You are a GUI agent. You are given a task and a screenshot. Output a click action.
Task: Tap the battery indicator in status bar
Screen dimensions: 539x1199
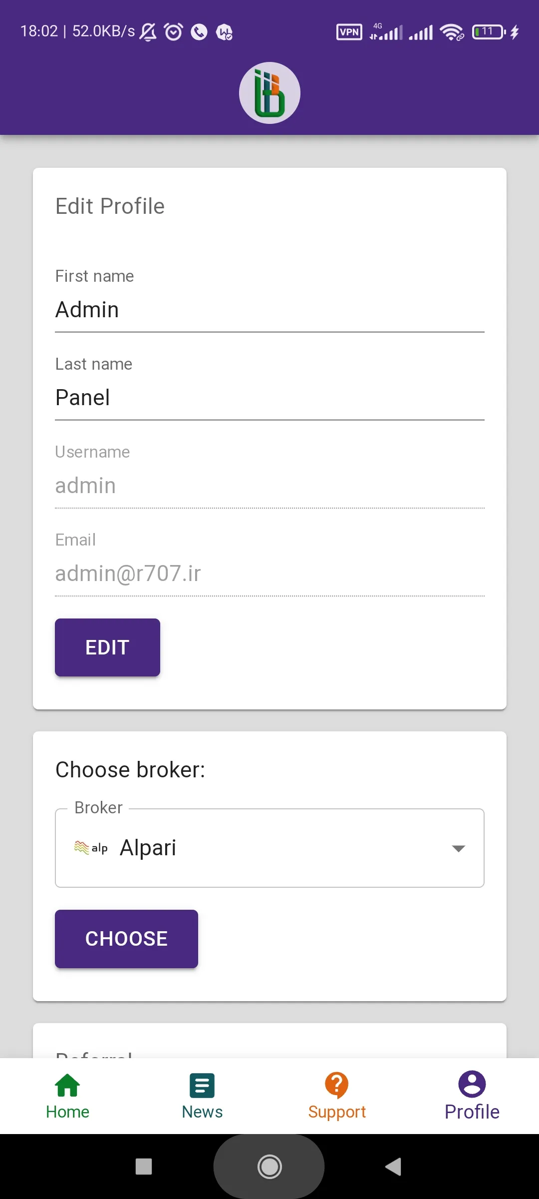point(489,32)
